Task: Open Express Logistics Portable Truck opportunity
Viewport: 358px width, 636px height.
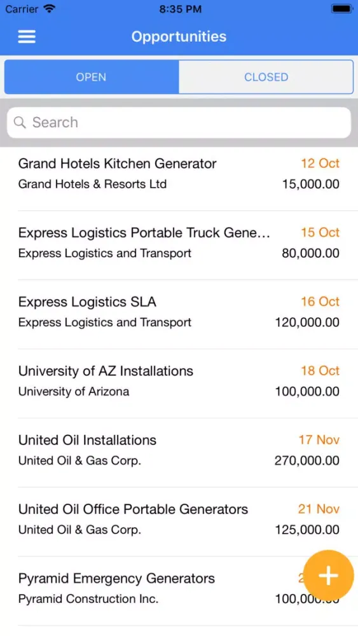Action: (x=179, y=245)
